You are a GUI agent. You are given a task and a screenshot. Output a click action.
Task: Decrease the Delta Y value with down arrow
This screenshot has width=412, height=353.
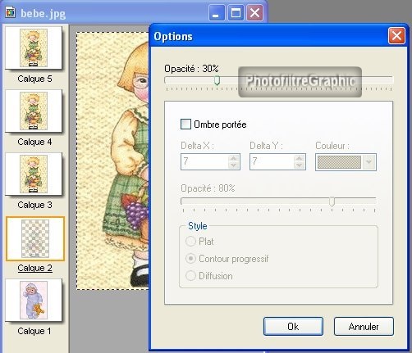coord(300,165)
